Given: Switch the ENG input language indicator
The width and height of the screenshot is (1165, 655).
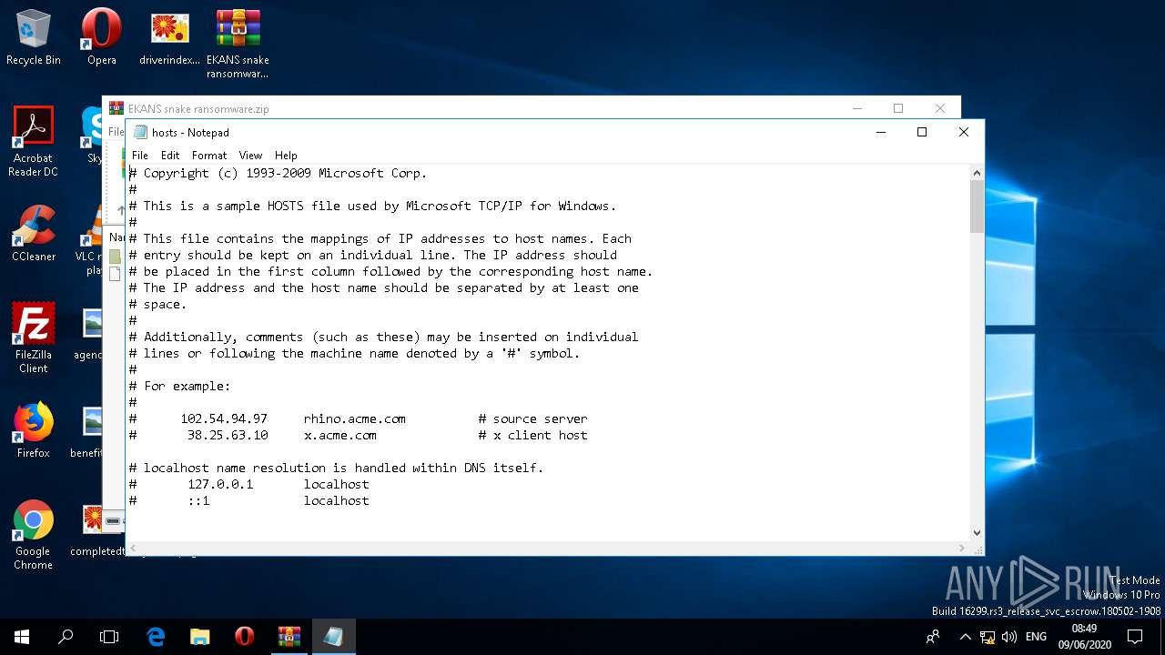Looking at the screenshot, I should pyautogui.click(x=1036, y=637).
